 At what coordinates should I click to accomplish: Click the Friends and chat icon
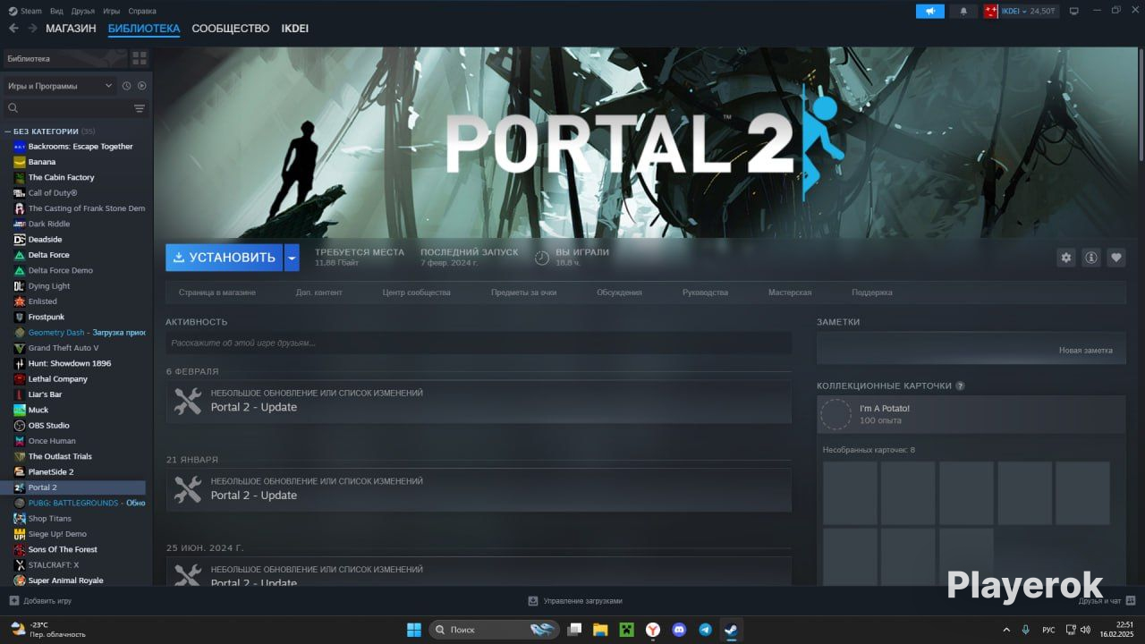[x=1131, y=600]
